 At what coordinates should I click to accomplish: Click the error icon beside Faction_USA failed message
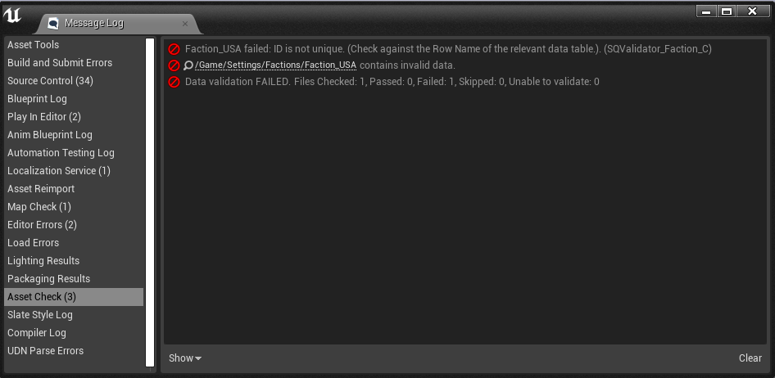tap(174, 49)
